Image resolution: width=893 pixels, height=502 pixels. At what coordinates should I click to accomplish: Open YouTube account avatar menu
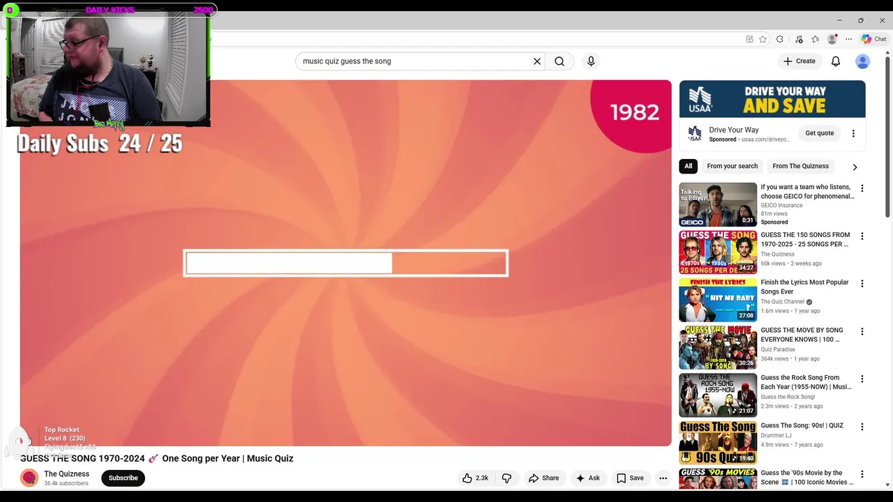863,61
